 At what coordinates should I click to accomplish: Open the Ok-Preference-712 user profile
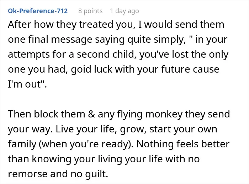[x=38, y=11]
